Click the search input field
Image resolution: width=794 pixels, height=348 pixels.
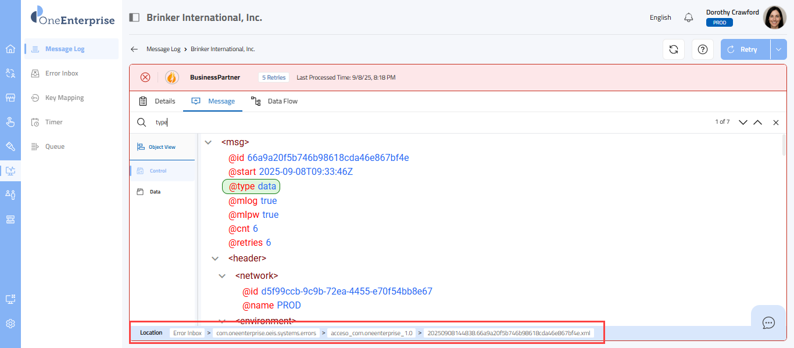click(407, 123)
